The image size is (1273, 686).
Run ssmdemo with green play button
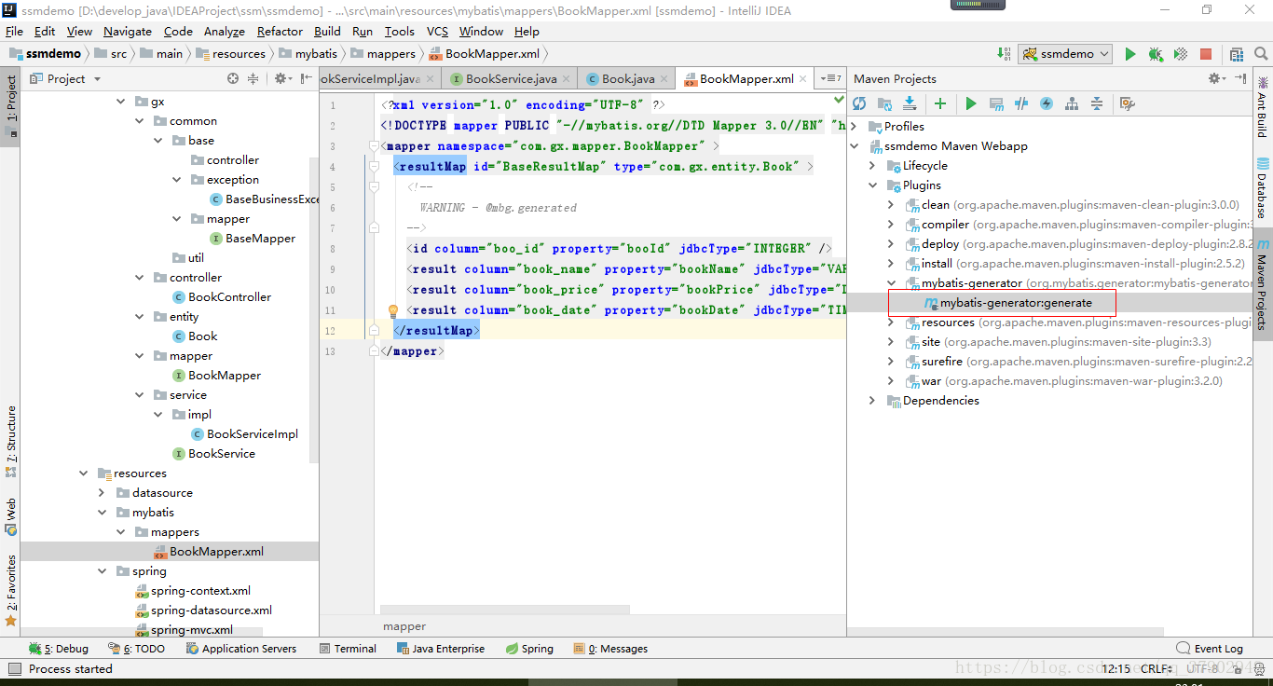tap(1130, 54)
